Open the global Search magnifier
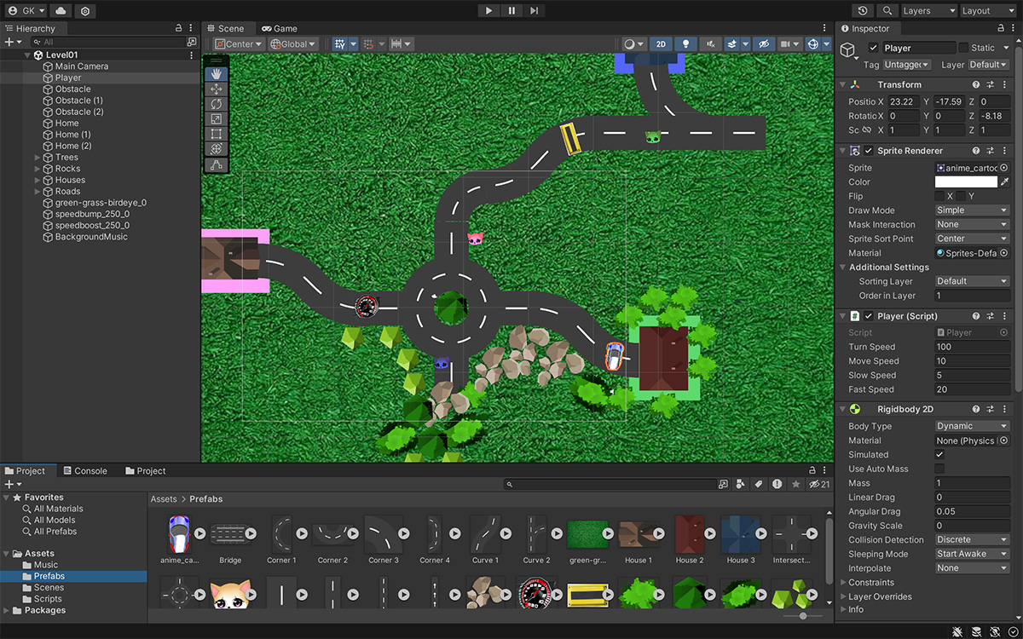This screenshot has width=1023, height=639. (x=888, y=10)
